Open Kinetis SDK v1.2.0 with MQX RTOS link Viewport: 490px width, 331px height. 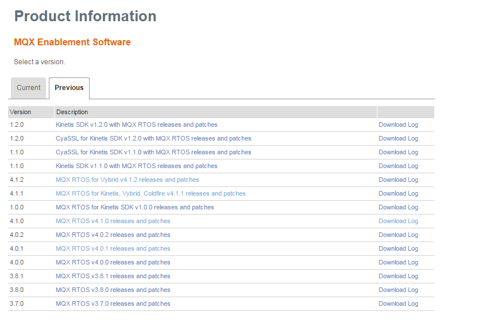coord(136,124)
